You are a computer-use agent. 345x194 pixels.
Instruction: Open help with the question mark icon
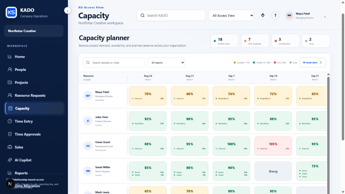pos(275,15)
